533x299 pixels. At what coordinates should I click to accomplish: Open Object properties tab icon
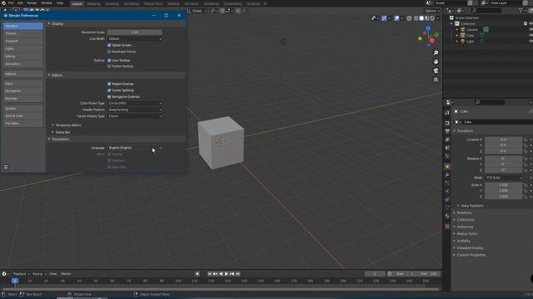pyautogui.click(x=447, y=167)
